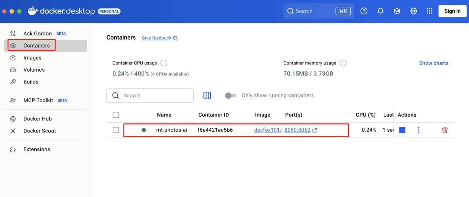Viewport: 469px width, 197px height.
Task: Click the Docker whale logo
Action: click(33, 11)
